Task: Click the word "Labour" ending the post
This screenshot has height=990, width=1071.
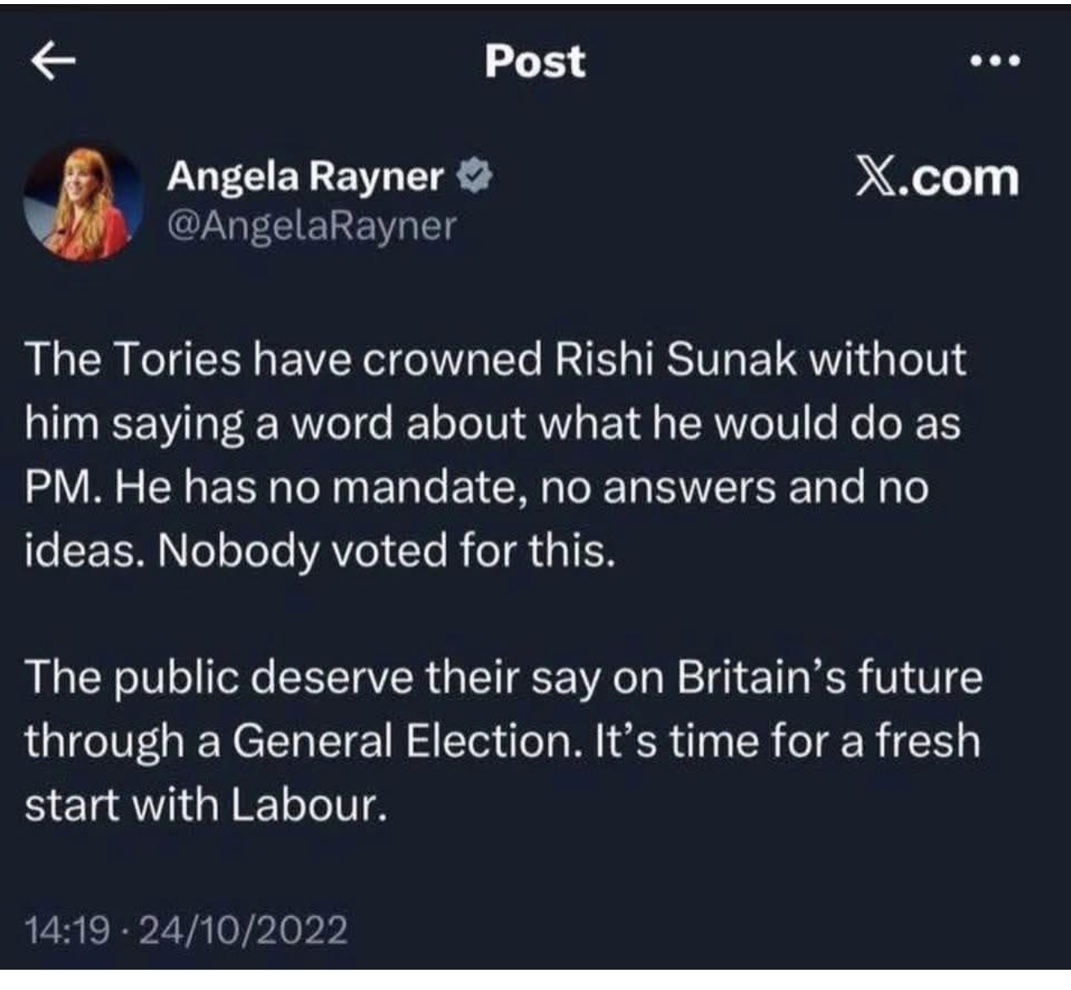Action: tap(306, 805)
